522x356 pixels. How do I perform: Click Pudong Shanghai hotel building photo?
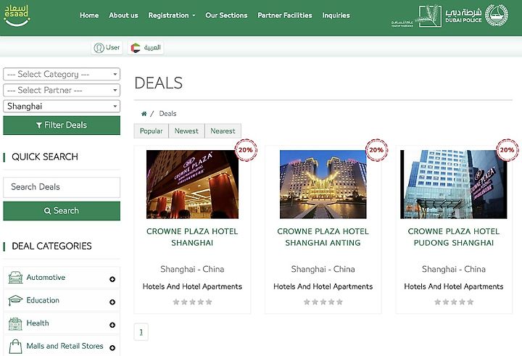pos(454,184)
